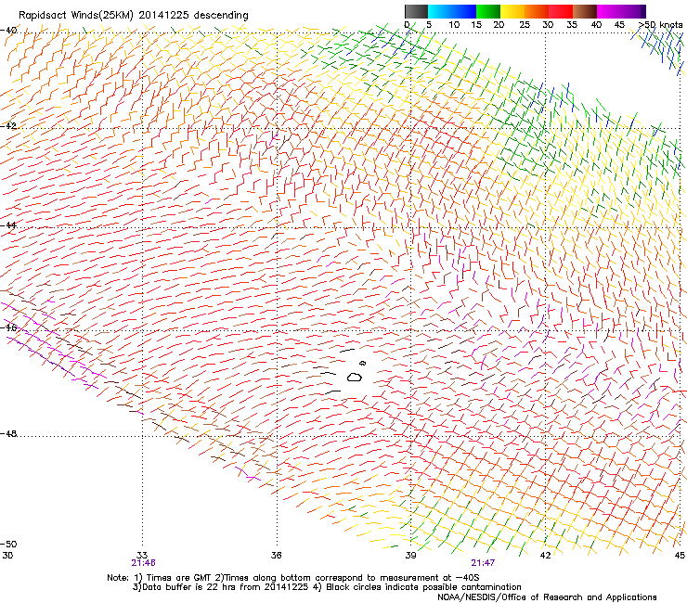The width and height of the screenshot is (687, 603).
Task: Click the '-40' latitude label
Action: [8, 30]
